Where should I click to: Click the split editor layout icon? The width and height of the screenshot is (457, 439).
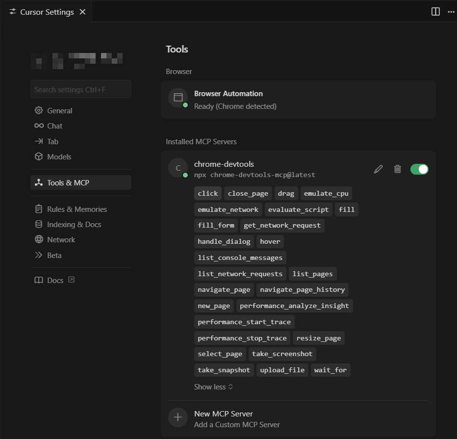[x=435, y=12]
